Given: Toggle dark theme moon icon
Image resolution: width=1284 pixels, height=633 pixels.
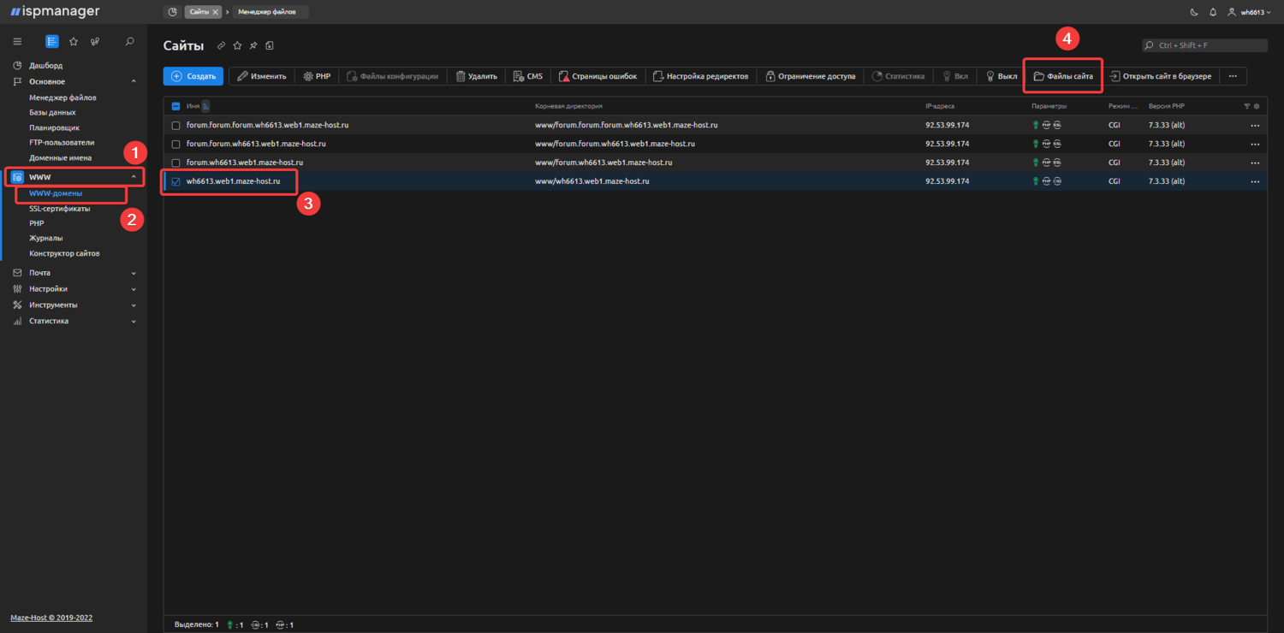Looking at the screenshot, I should click(1194, 12).
